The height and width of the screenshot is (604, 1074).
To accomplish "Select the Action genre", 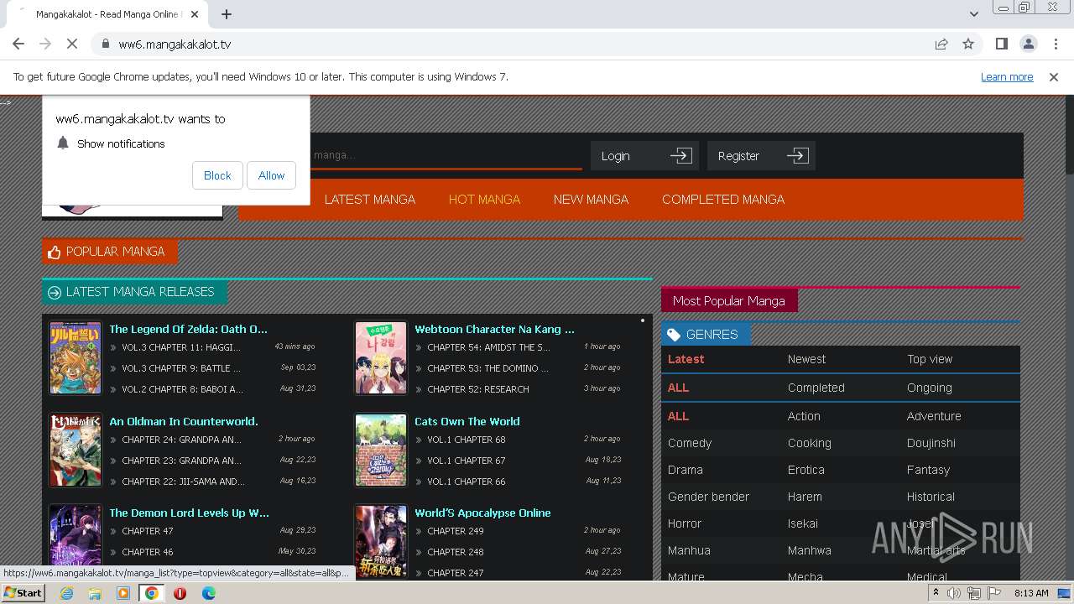I will [x=804, y=416].
